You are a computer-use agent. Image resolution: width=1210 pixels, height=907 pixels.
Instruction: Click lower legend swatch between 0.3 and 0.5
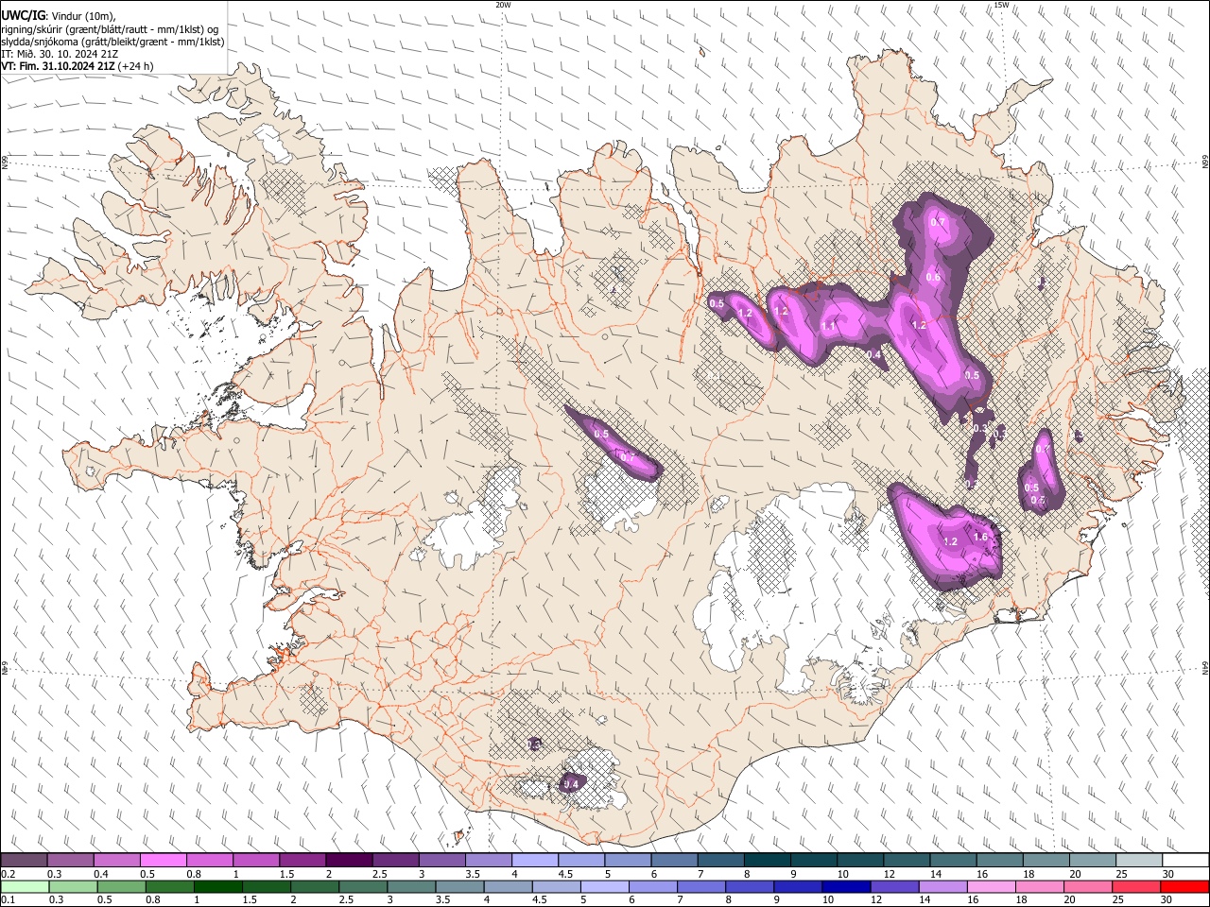[73, 886]
